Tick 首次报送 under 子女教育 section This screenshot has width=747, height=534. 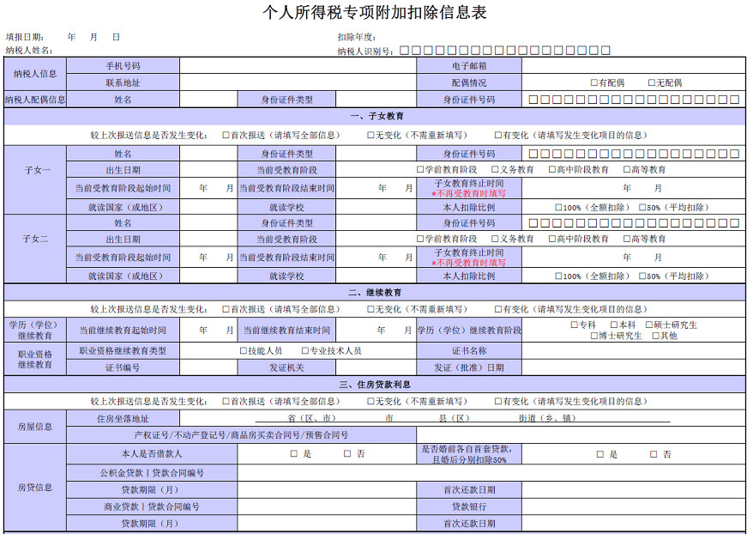[226, 136]
